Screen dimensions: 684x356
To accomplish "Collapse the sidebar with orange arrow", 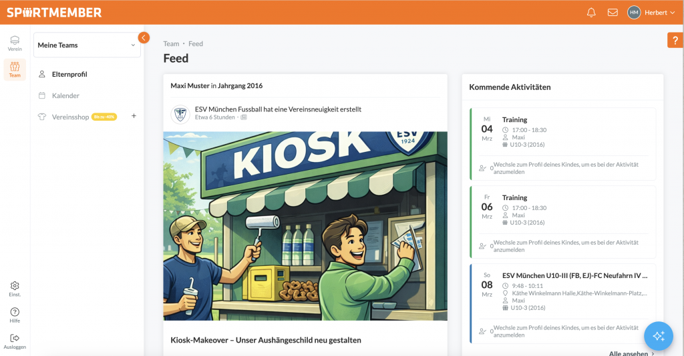I will tap(144, 38).
